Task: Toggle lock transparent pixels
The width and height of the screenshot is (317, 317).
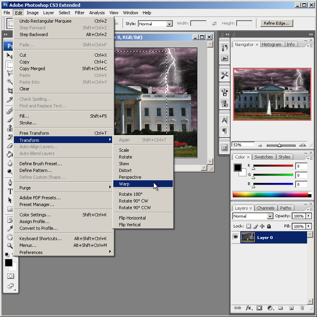Action: [249, 226]
